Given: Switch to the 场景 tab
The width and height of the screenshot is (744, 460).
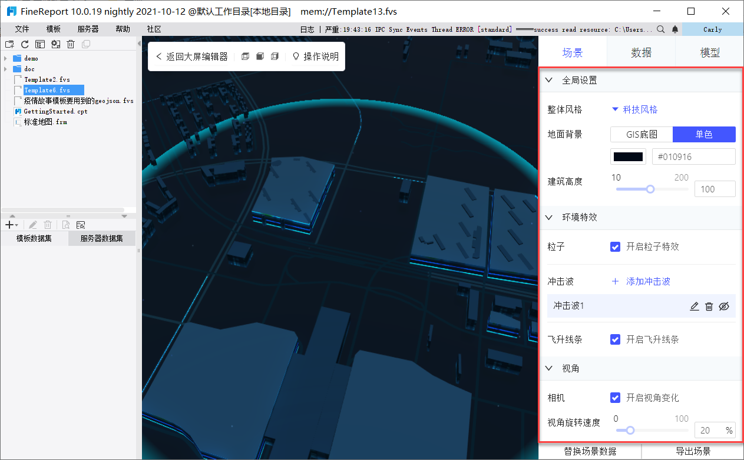Looking at the screenshot, I should coord(573,52).
